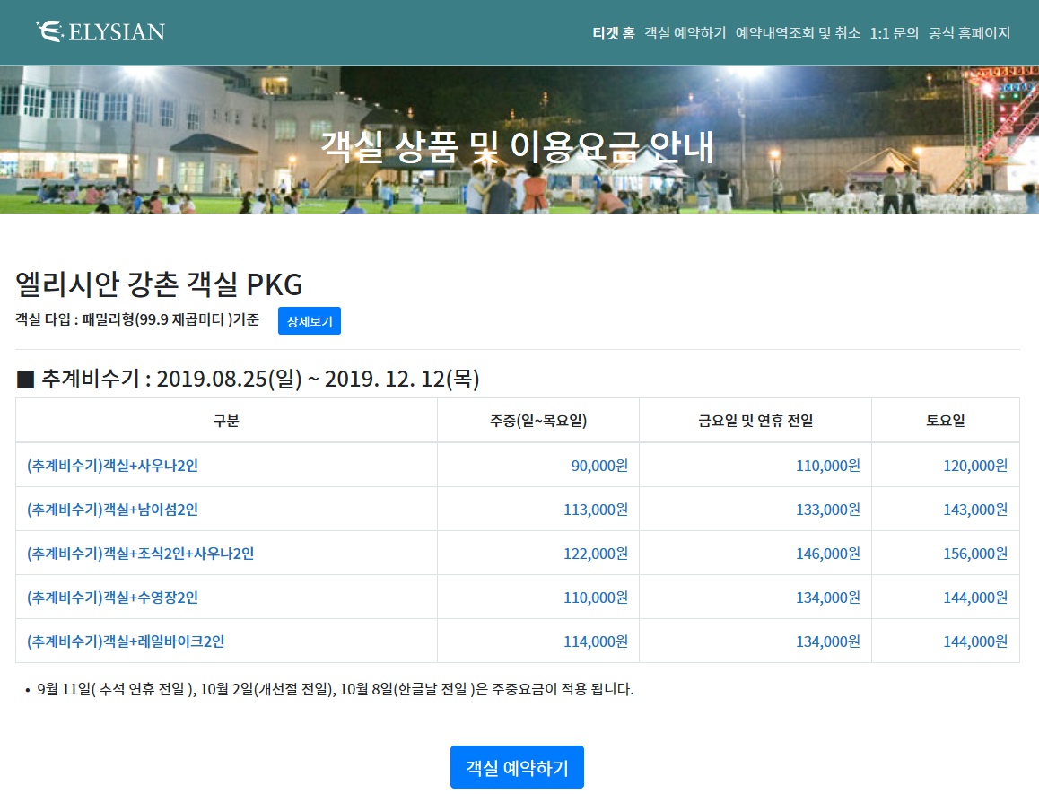
Task: Click the 객실 타입 패밀리형 description text
Action: [x=137, y=319]
